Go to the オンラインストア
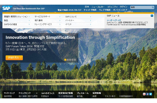157x103 pixels. click(120, 10)
